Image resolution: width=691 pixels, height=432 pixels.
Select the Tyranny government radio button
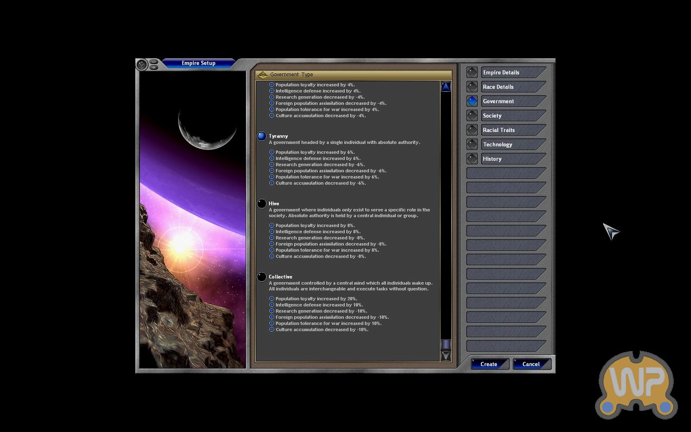pos(262,136)
